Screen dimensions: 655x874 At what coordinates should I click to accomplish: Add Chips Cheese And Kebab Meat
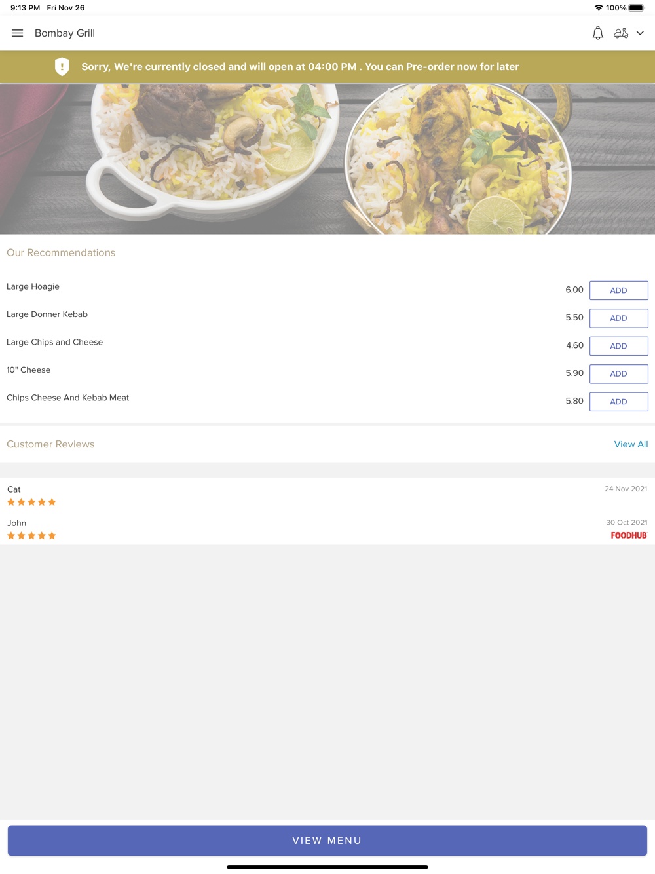[x=619, y=402]
